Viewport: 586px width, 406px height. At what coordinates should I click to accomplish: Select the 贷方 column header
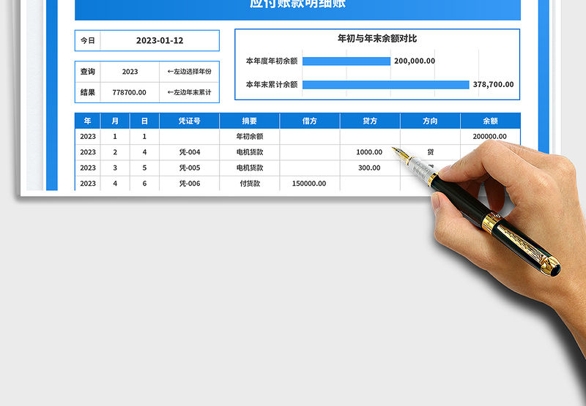point(370,121)
